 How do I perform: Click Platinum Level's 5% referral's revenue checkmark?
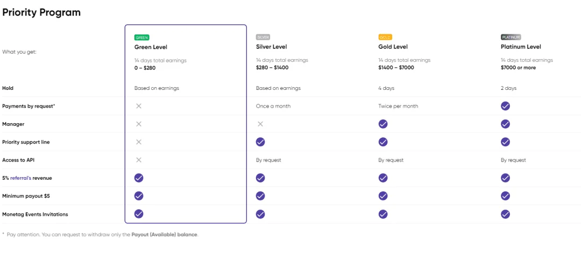tap(505, 178)
